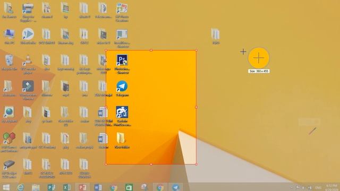Select the HP Photo Creations shortcut
The width and height of the screenshot is (340, 191).
click(122, 8)
